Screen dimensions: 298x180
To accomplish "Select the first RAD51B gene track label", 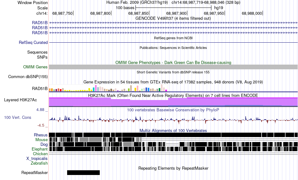I will click(40, 23).
